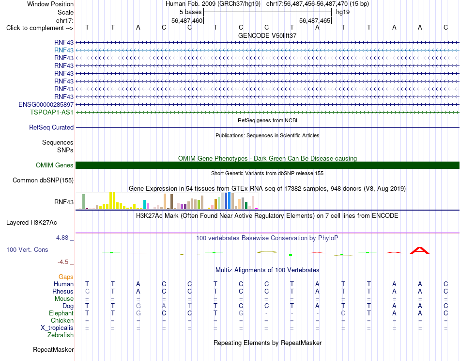Viewport: 460px width, 361px height.
Task: Click the large red 'A' conservation peak
Action: (x=420, y=250)
